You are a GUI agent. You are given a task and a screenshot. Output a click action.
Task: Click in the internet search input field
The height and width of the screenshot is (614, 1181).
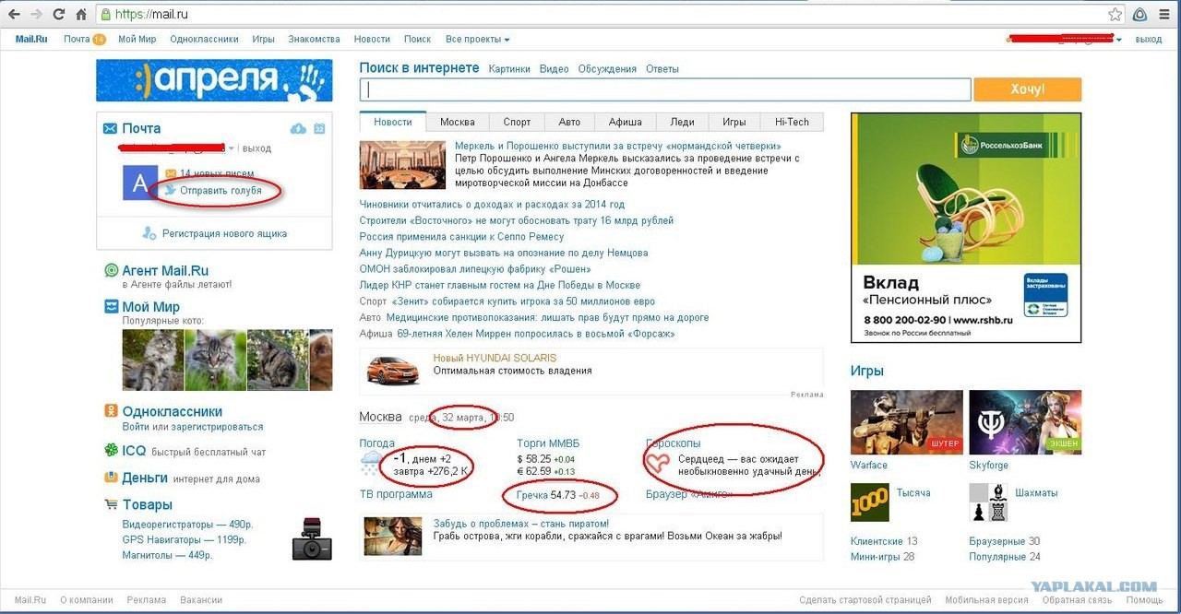pyautogui.click(x=665, y=89)
